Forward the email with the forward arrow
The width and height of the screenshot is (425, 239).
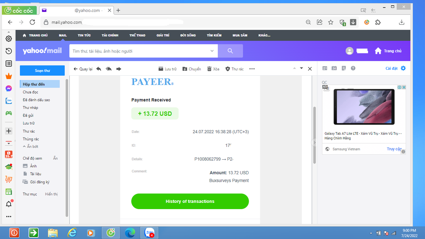[x=119, y=69]
